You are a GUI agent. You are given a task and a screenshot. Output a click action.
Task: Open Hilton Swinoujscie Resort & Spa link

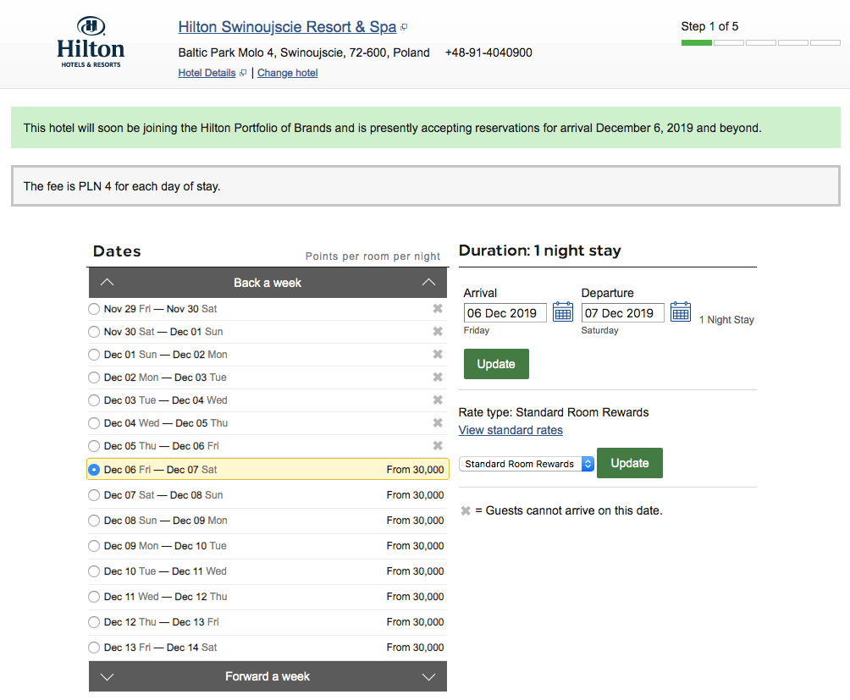pos(287,27)
